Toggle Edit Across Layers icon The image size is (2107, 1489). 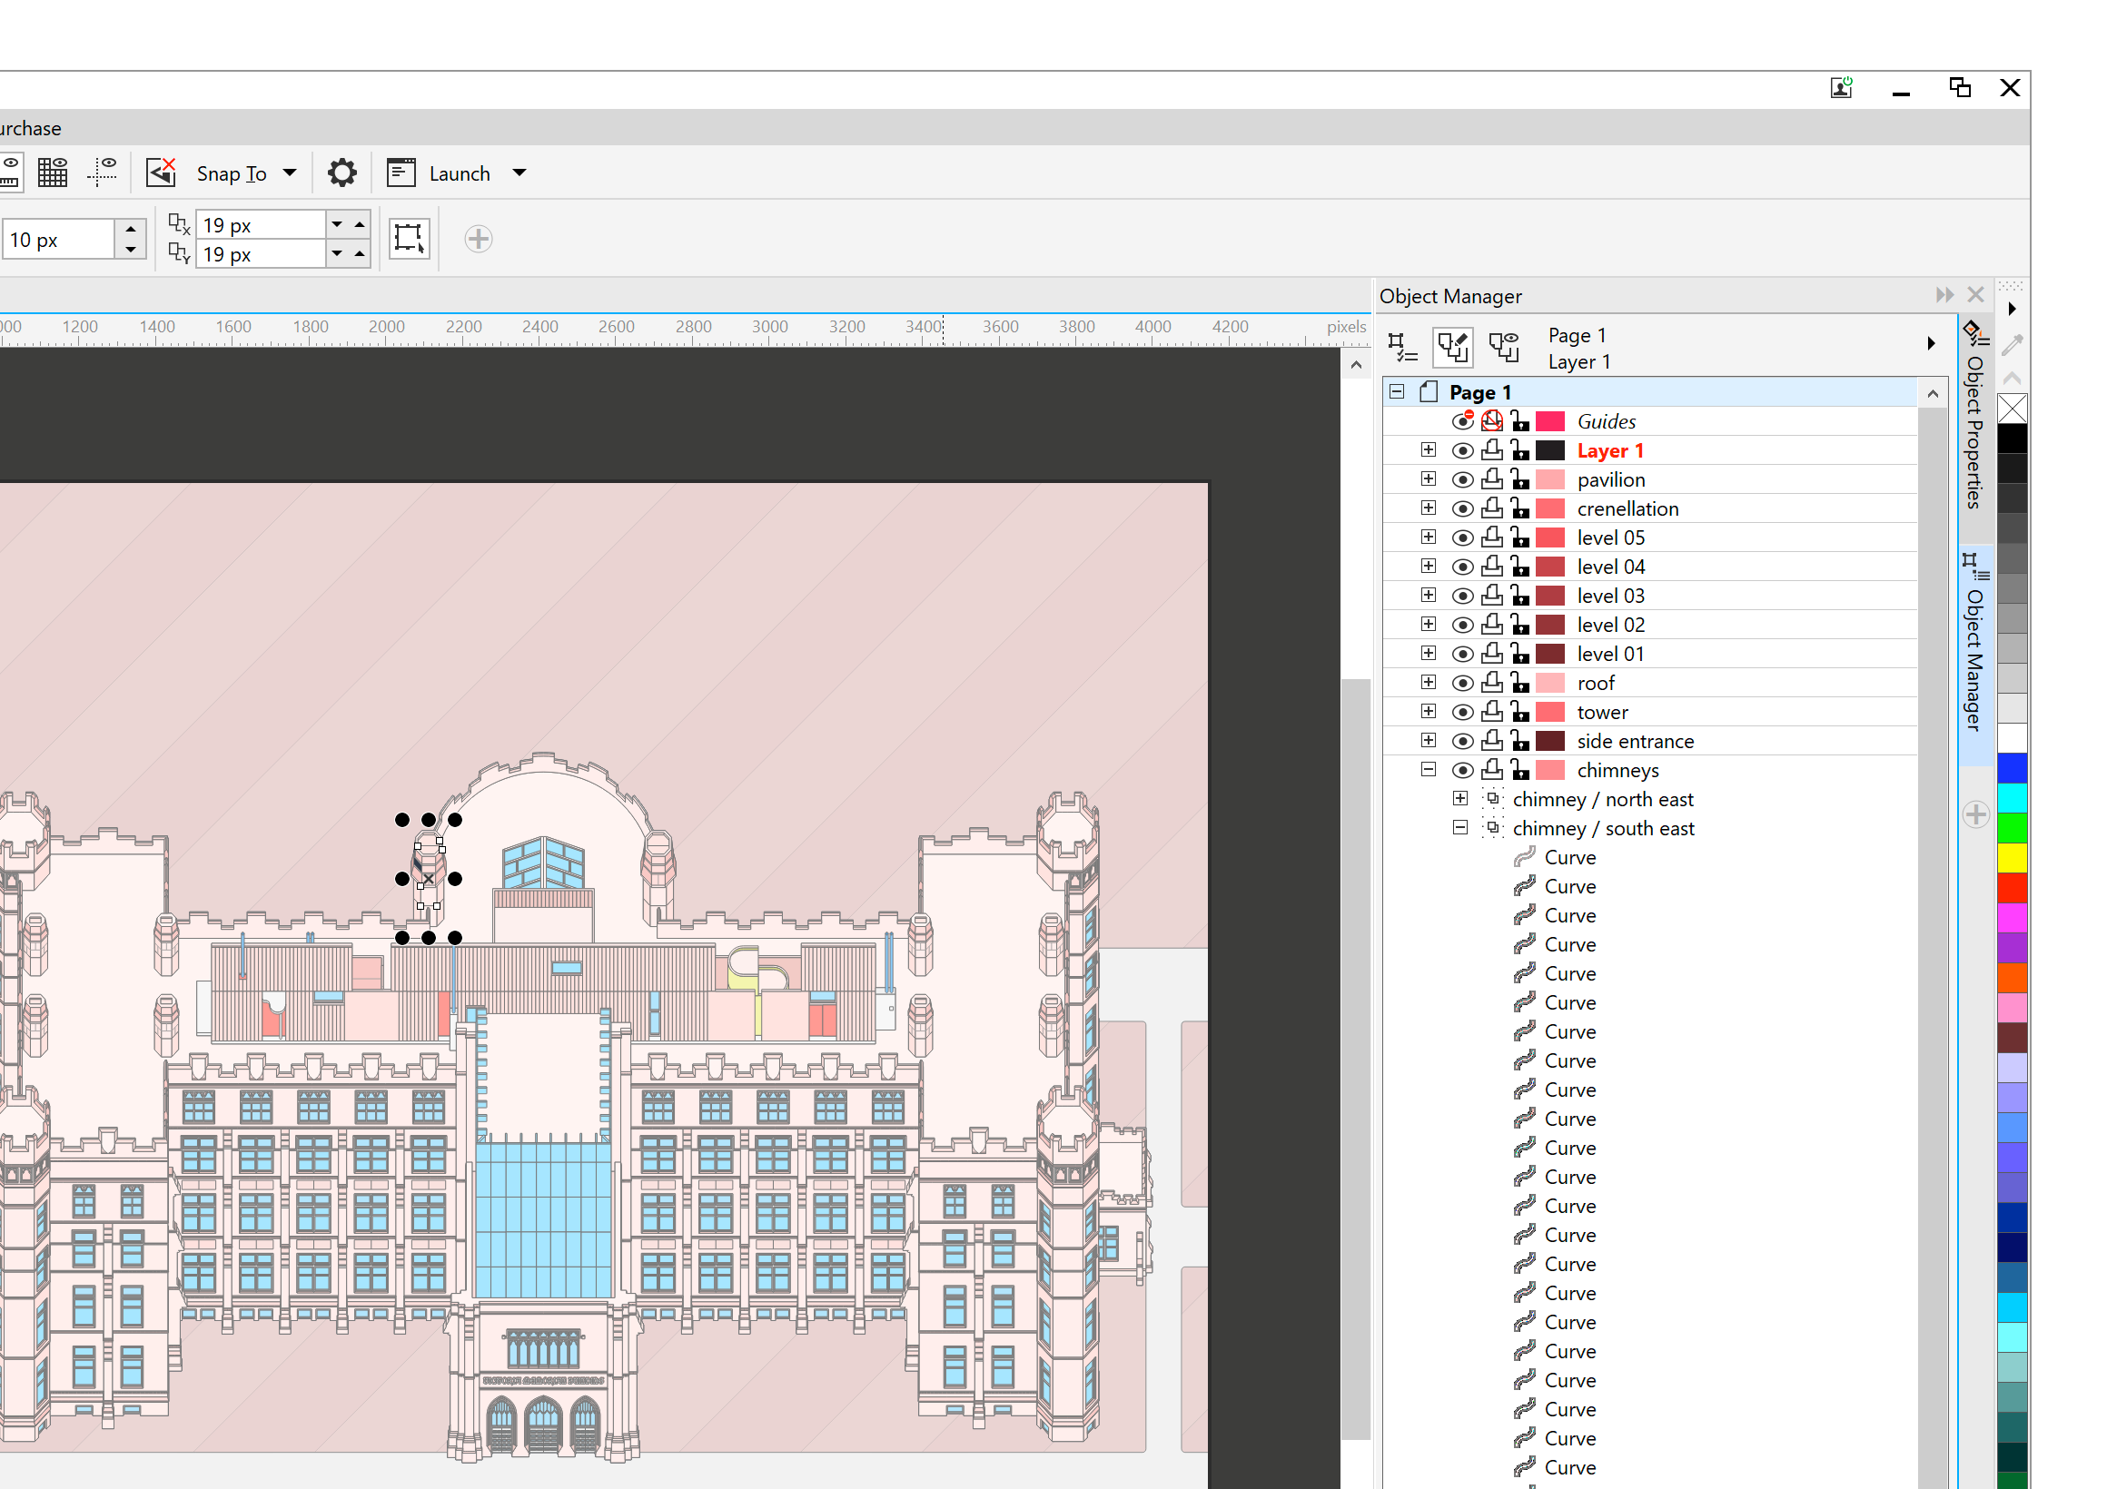click(1452, 347)
